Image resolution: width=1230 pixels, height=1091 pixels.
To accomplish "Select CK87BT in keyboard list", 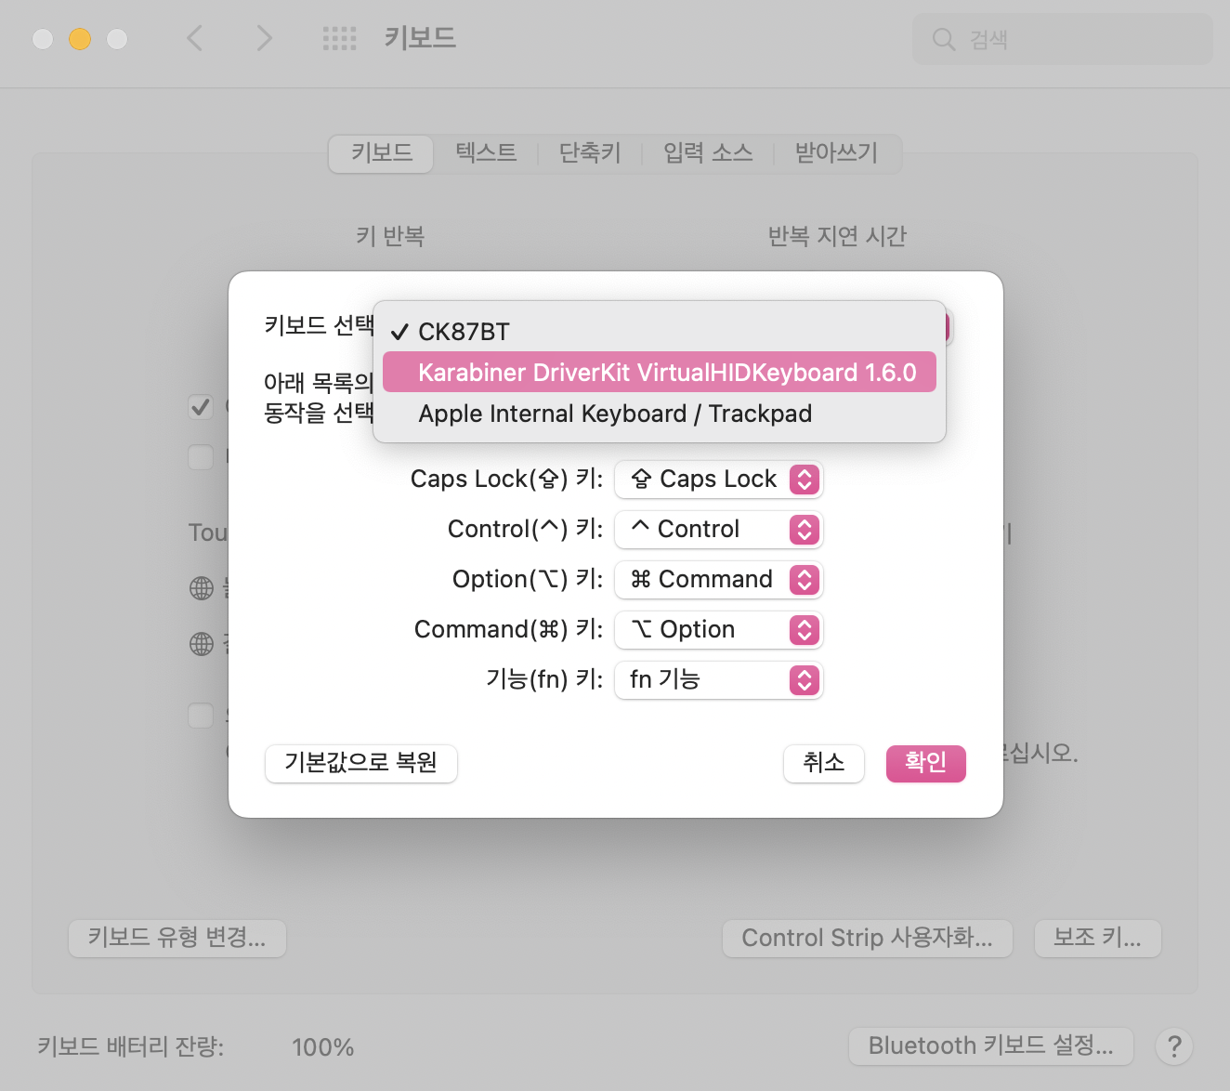I will [660, 332].
